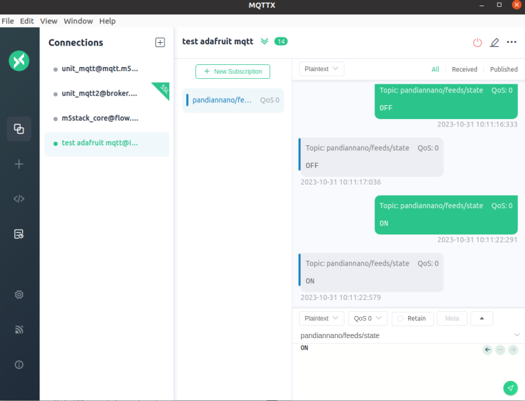Toggle the Retain radio option
Image resolution: width=525 pixels, height=401 pixels.
tap(412, 319)
